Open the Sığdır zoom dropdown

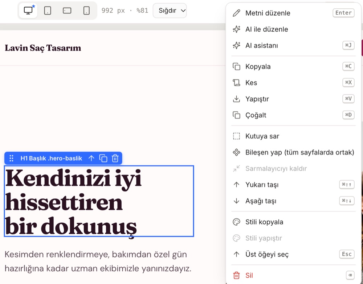170,11
